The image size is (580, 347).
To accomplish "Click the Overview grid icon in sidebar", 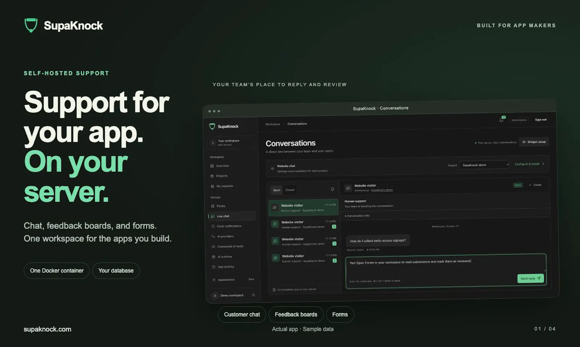I will tap(212, 166).
